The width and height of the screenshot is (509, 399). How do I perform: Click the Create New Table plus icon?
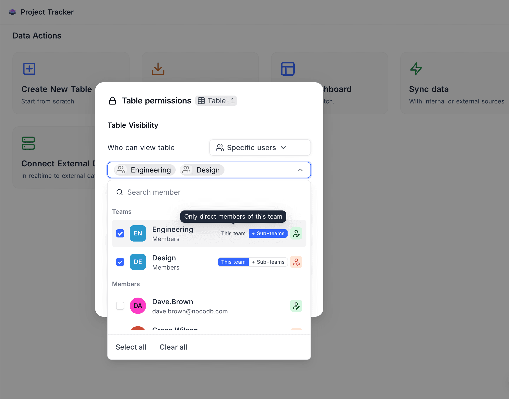29,69
